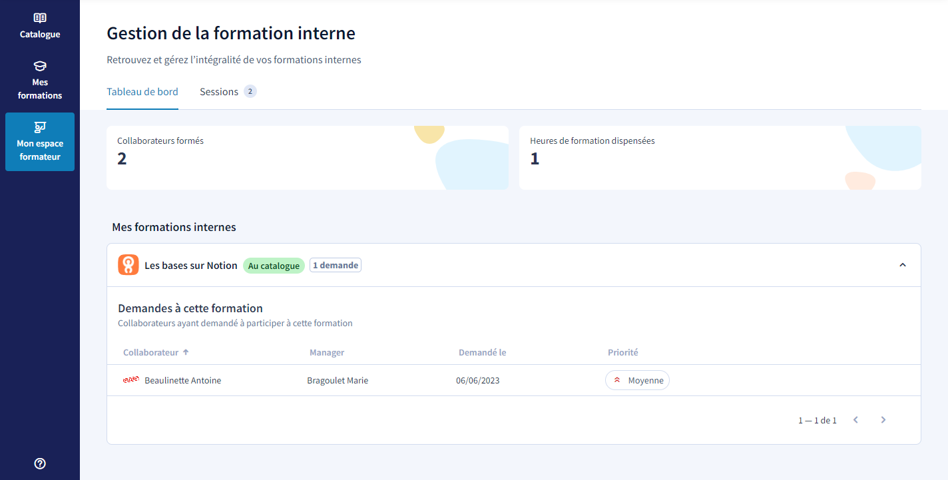Image resolution: width=948 pixels, height=480 pixels.
Task: Click Beaulinette Antoine's avatar icon
Action: click(x=131, y=380)
